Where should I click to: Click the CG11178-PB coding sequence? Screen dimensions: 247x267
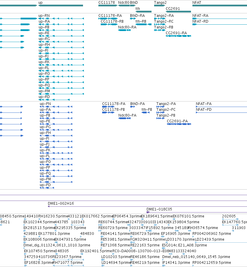click(108, 112)
